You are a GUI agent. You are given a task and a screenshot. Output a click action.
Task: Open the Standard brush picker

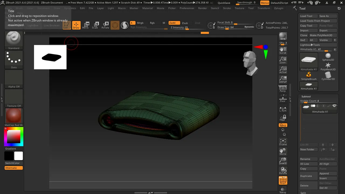(x=14, y=40)
